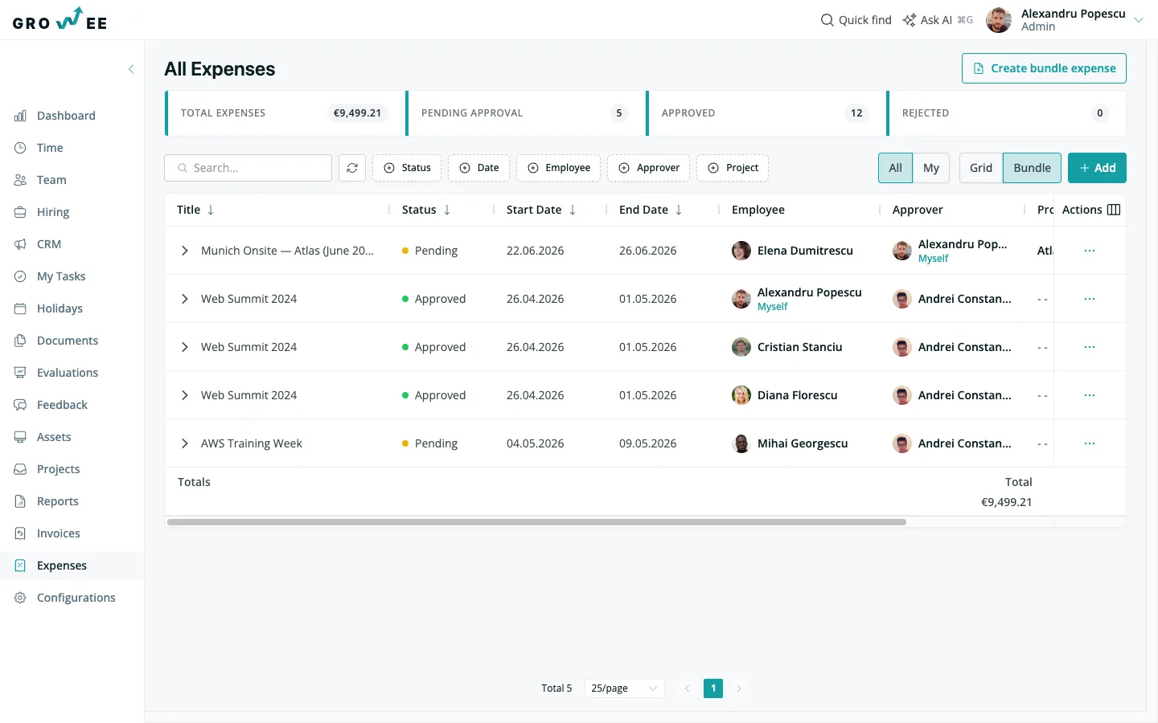Click the Growee logo
Viewport: 1158px width, 723px height.
point(60,19)
